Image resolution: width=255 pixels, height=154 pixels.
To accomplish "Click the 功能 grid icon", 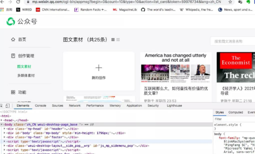I will (13, 92).
